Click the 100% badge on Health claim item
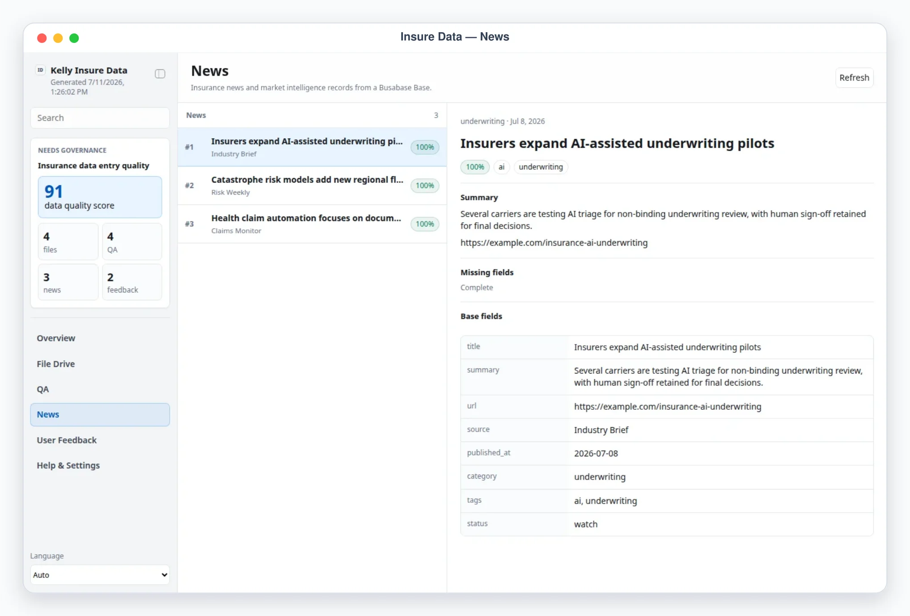This screenshot has height=616, width=910. click(425, 224)
